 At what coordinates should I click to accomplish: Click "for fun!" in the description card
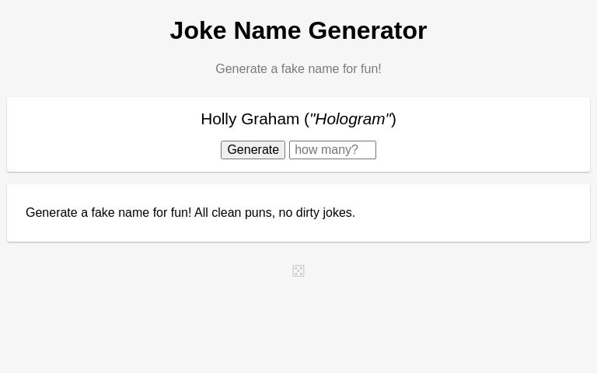click(172, 212)
